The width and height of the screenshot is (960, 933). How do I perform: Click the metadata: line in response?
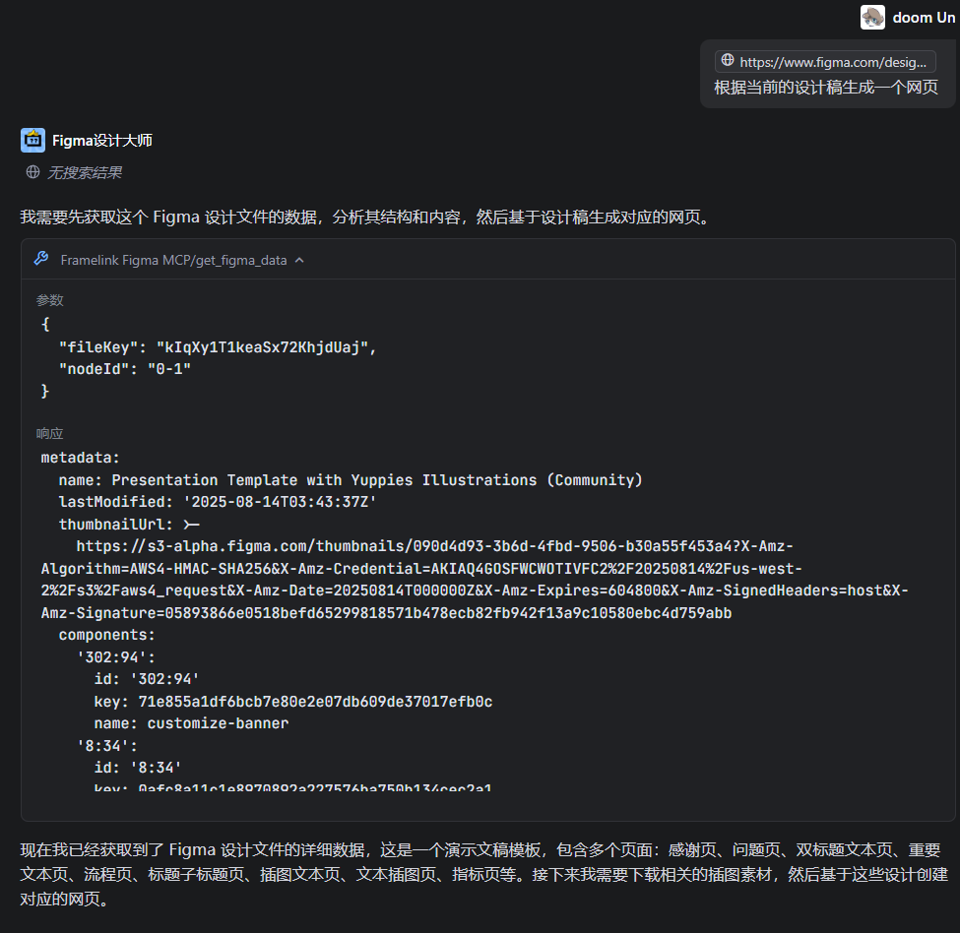80,458
